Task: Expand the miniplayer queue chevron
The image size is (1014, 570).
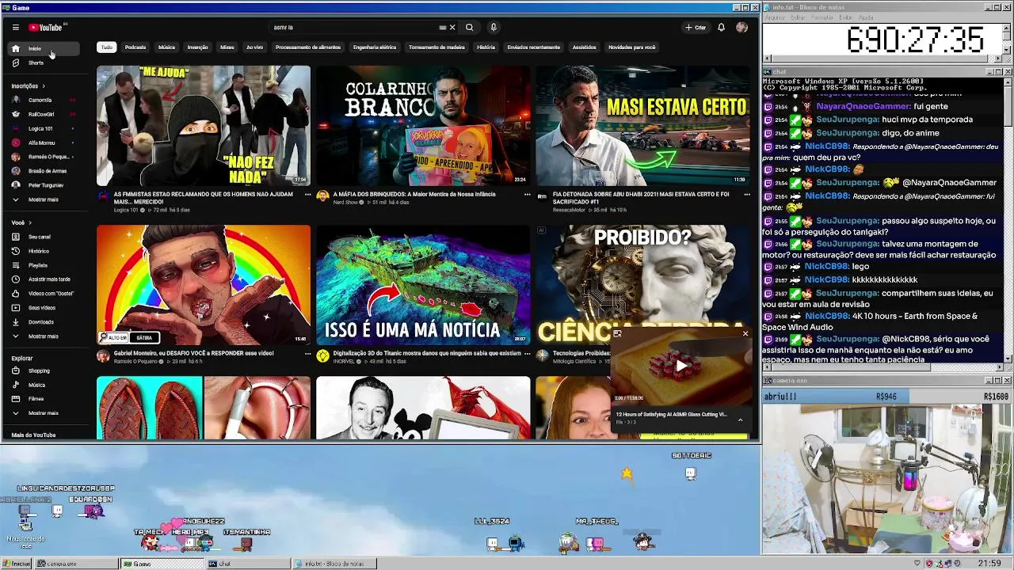Action: (740, 420)
